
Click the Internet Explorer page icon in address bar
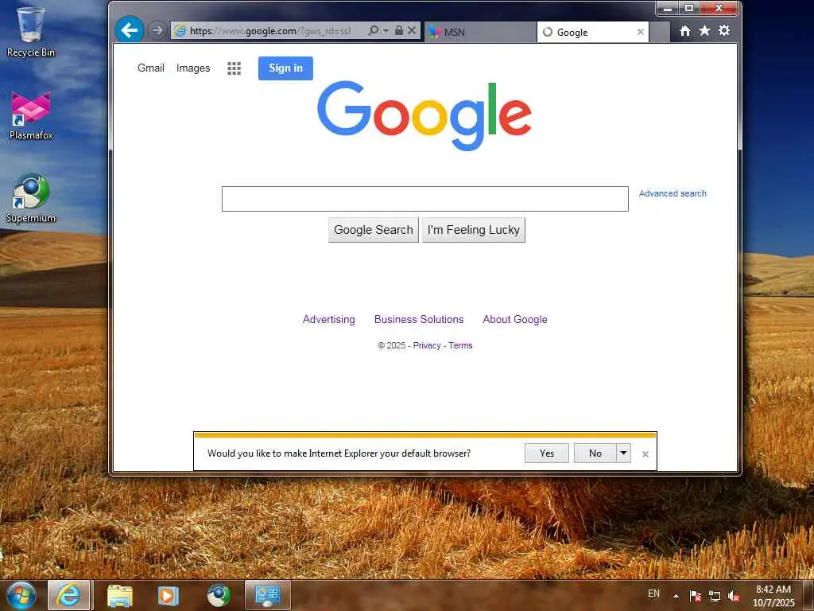[x=180, y=31]
